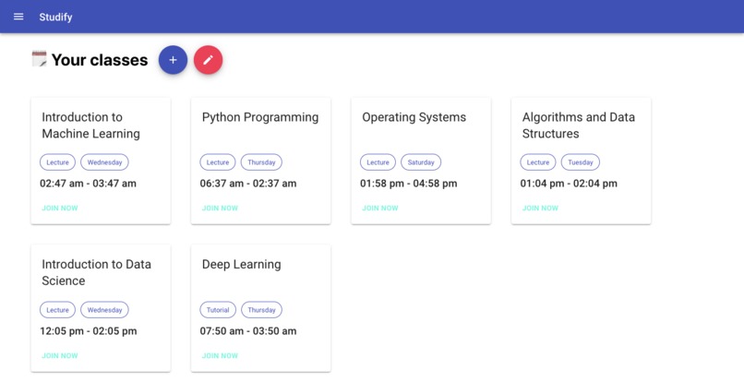Click the Operating Systems card title
744x382 pixels.
(414, 117)
